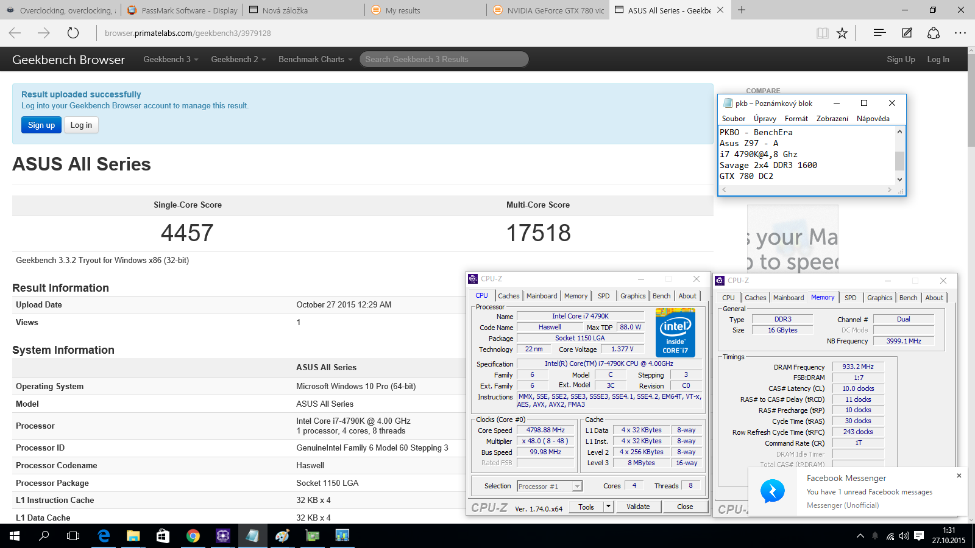Viewport: 975px width, 548px height.
Task: Open a new browser tab
Action: [x=742, y=10]
